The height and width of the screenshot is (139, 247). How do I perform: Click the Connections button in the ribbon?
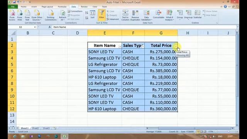click(x=75, y=11)
